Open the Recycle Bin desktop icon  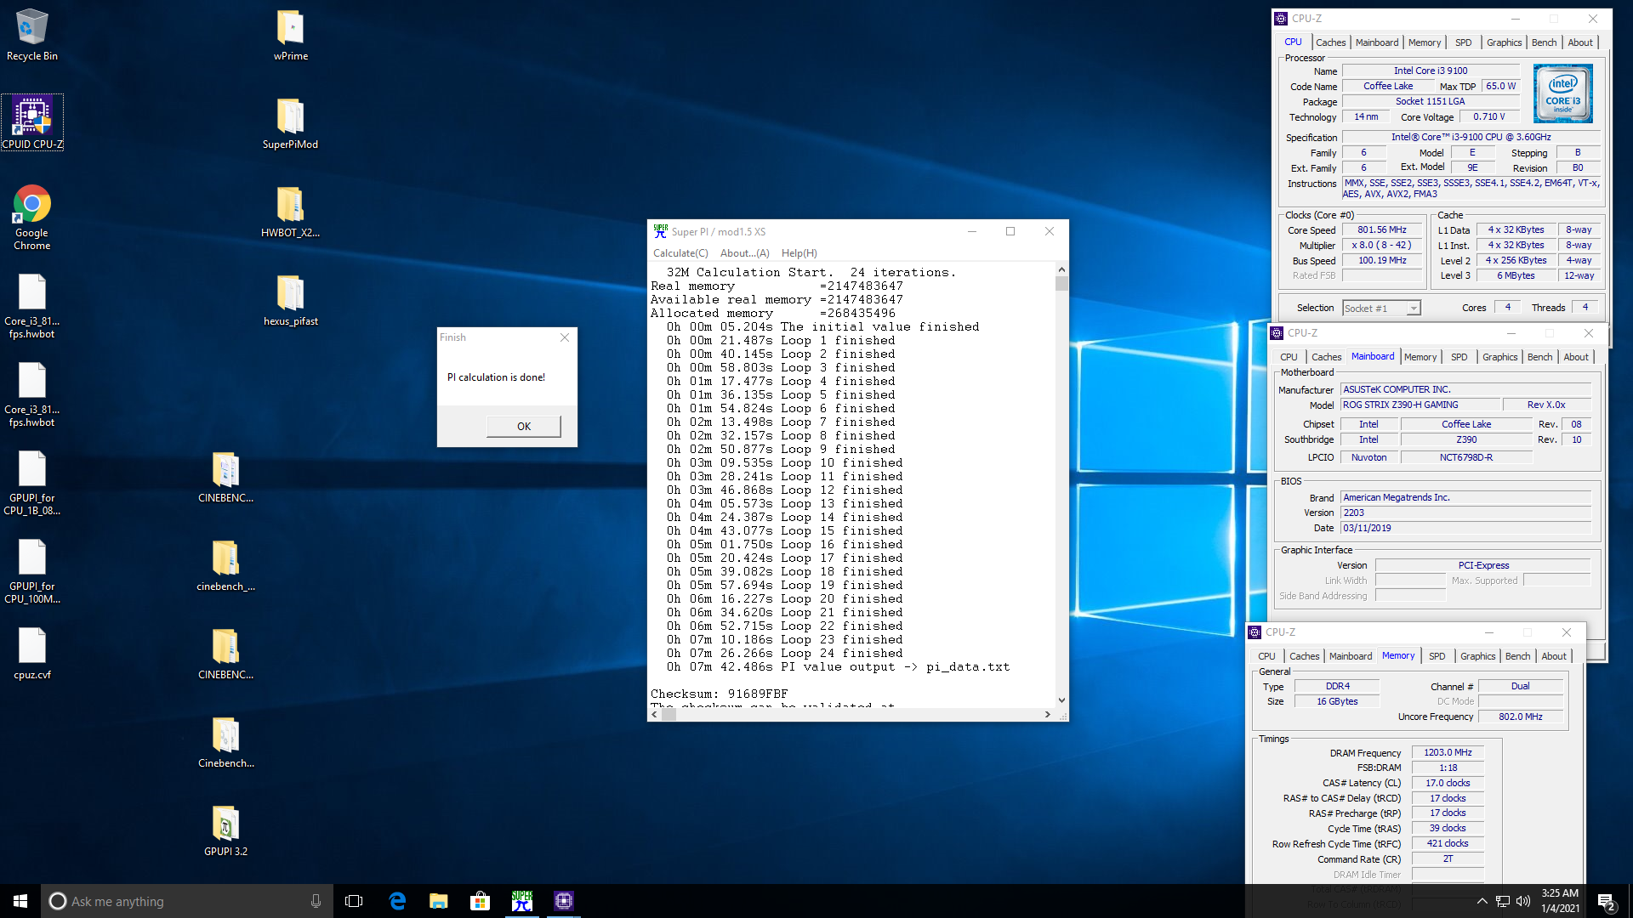click(x=32, y=34)
